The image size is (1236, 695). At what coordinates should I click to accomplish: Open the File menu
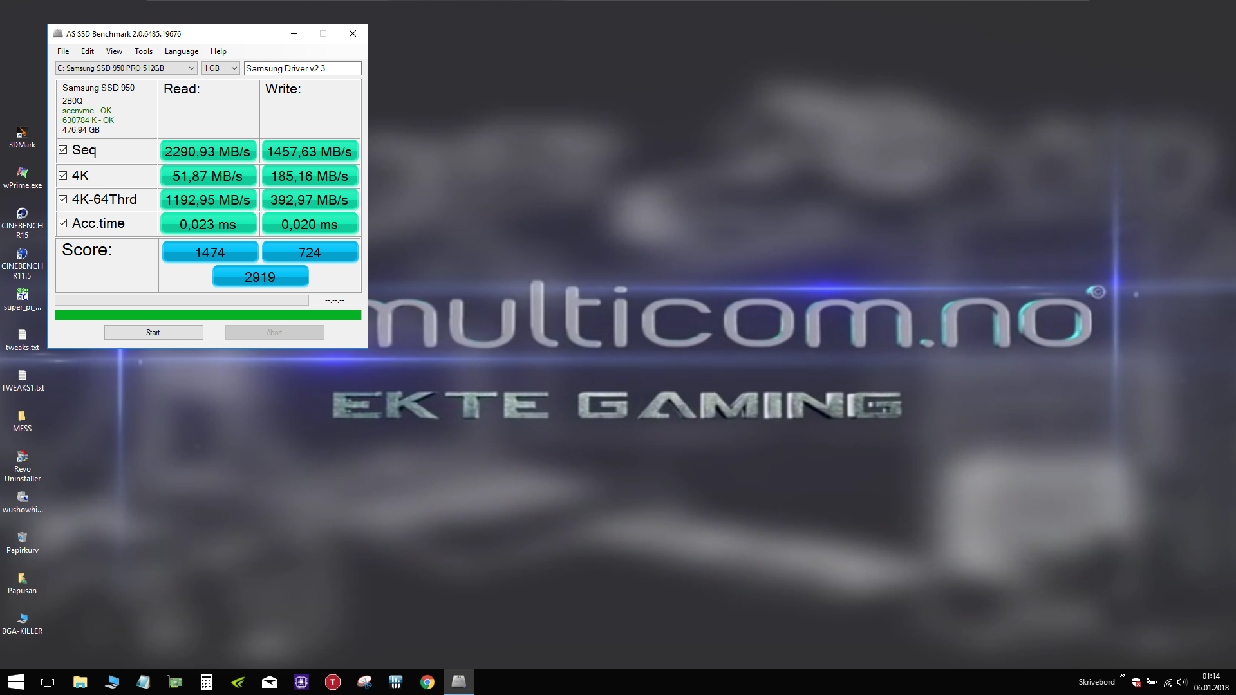[x=63, y=51]
